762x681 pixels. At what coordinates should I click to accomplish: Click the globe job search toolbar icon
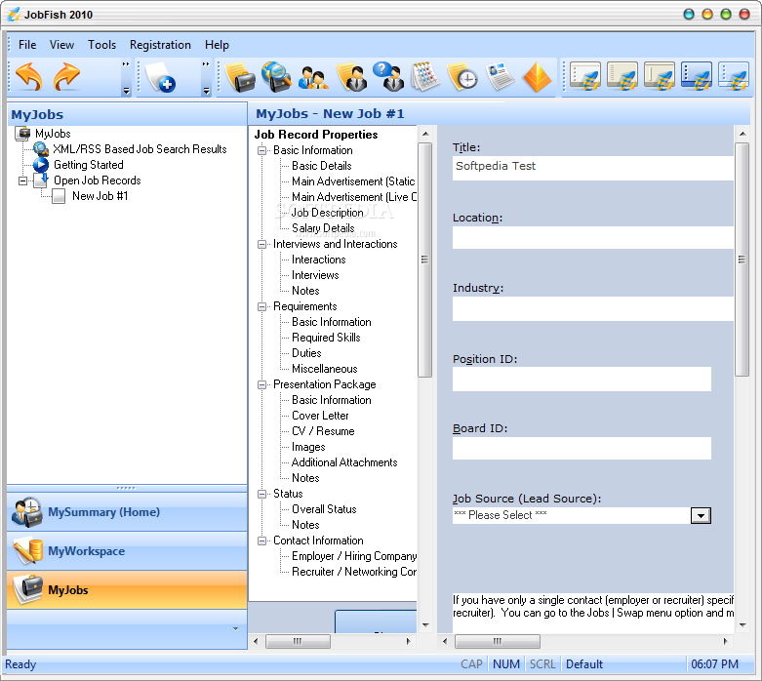click(276, 77)
